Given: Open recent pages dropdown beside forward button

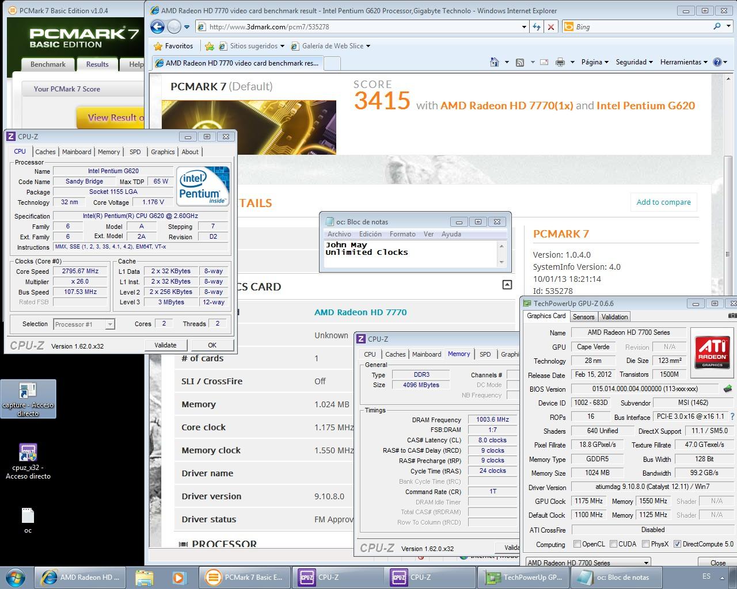Looking at the screenshot, I should pyautogui.click(x=187, y=26).
